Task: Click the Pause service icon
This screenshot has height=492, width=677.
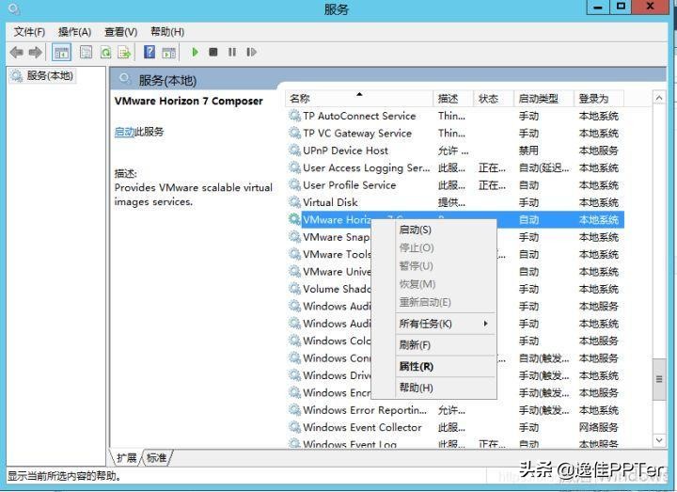Action: pyautogui.click(x=232, y=53)
